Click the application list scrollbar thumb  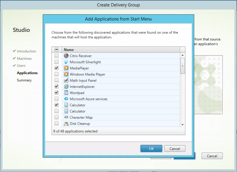pos(183,66)
